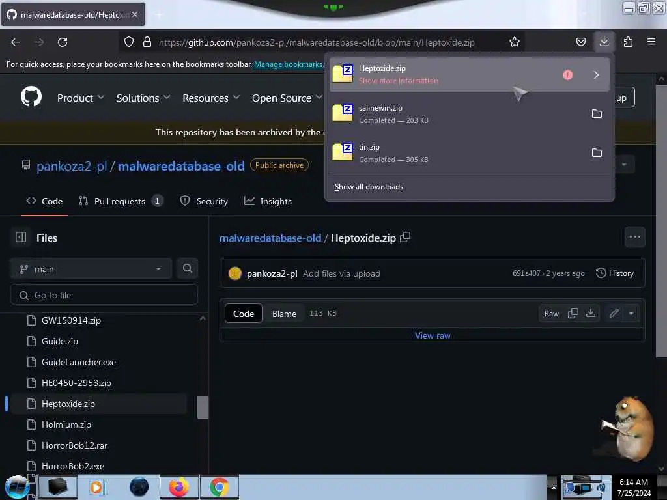The height and width of the screenshot is (500, 667).
Task: Bookmark this page with the star icon
Action: pyautogui.click(x=515, y=42)
